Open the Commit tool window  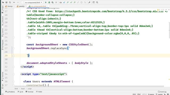2,32
